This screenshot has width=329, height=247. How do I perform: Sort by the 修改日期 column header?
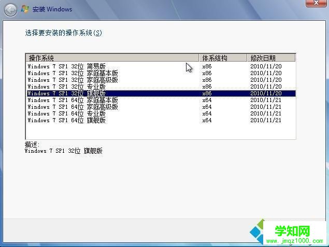click(x=271, y=57)
